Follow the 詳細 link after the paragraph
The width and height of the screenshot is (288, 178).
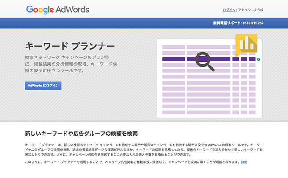[244, 162]
